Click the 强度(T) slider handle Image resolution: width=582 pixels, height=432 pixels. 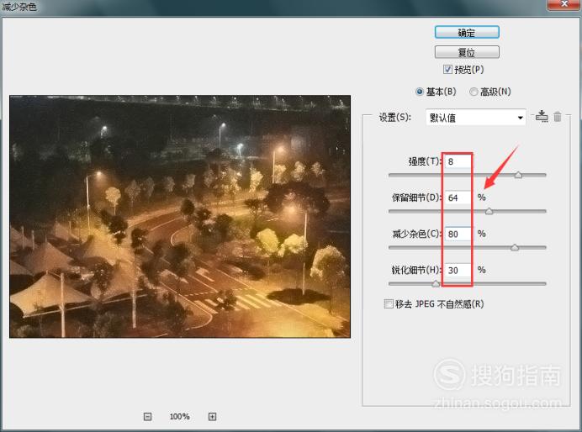point(518,175)
